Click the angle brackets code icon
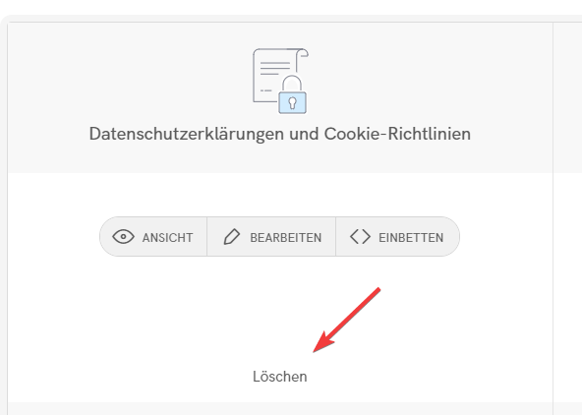582x415 pixels. pos(360,237)
